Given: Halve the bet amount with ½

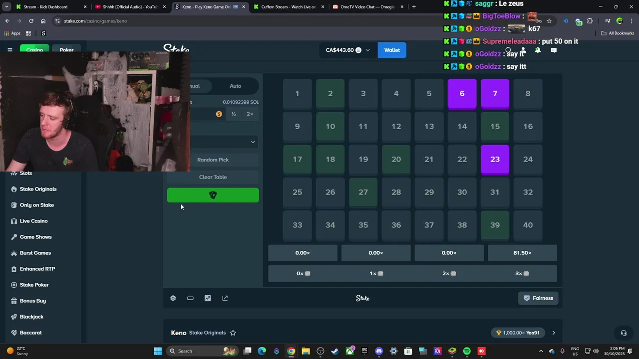Looking at the screenshot, I should (234, 114).
